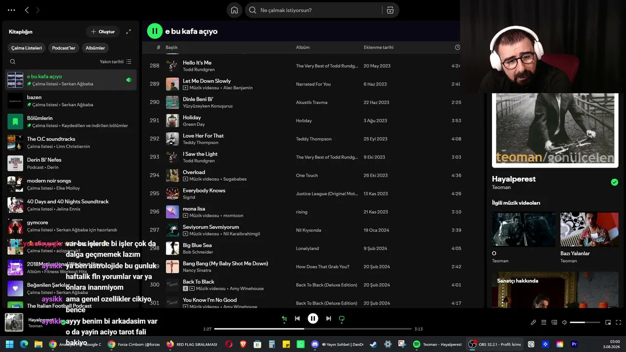Open the connect to a device icon

(x=554, y=323)
